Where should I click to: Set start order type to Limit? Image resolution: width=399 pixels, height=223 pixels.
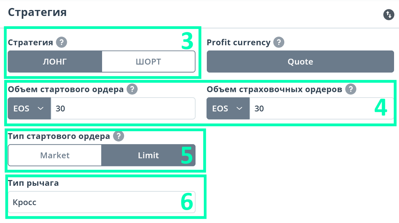click(x=148, y=155)
